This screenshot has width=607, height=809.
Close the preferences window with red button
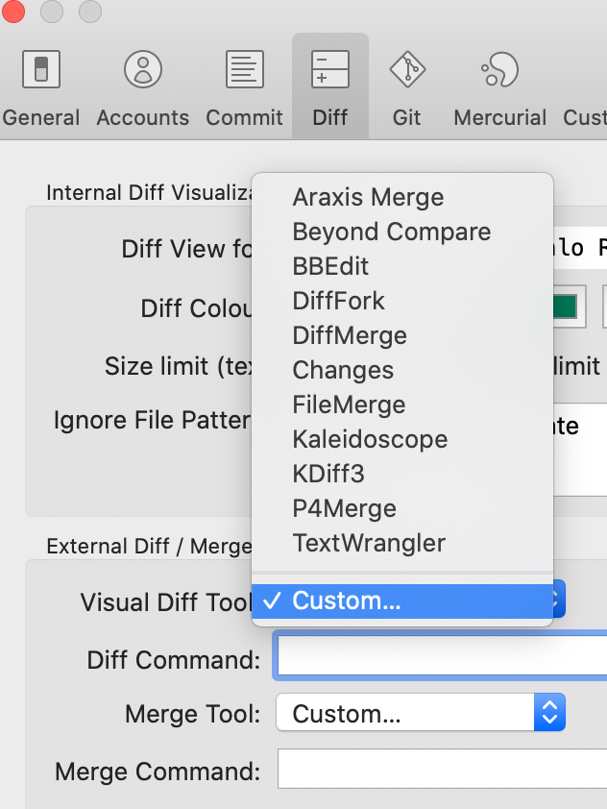point(12,12)
